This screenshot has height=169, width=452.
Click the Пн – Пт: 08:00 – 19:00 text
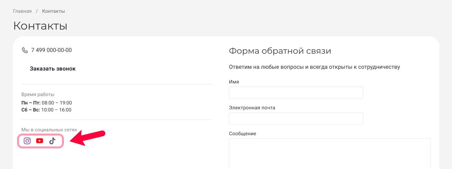(46, 103)
